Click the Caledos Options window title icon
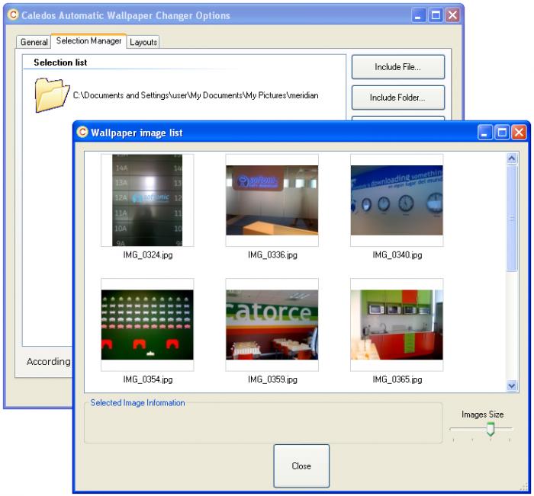The height and width of the screenshot is (496, 534). tap(12, 15)
